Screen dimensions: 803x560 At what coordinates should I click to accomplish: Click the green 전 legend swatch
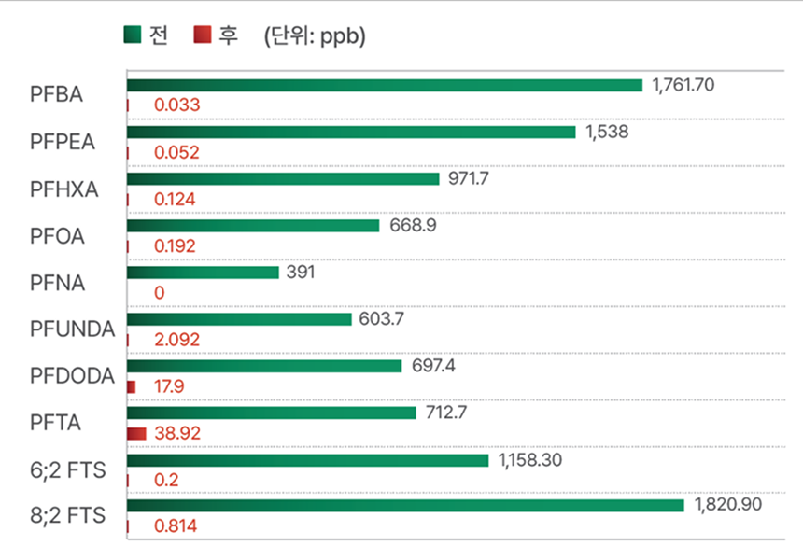tap(133, 35)
